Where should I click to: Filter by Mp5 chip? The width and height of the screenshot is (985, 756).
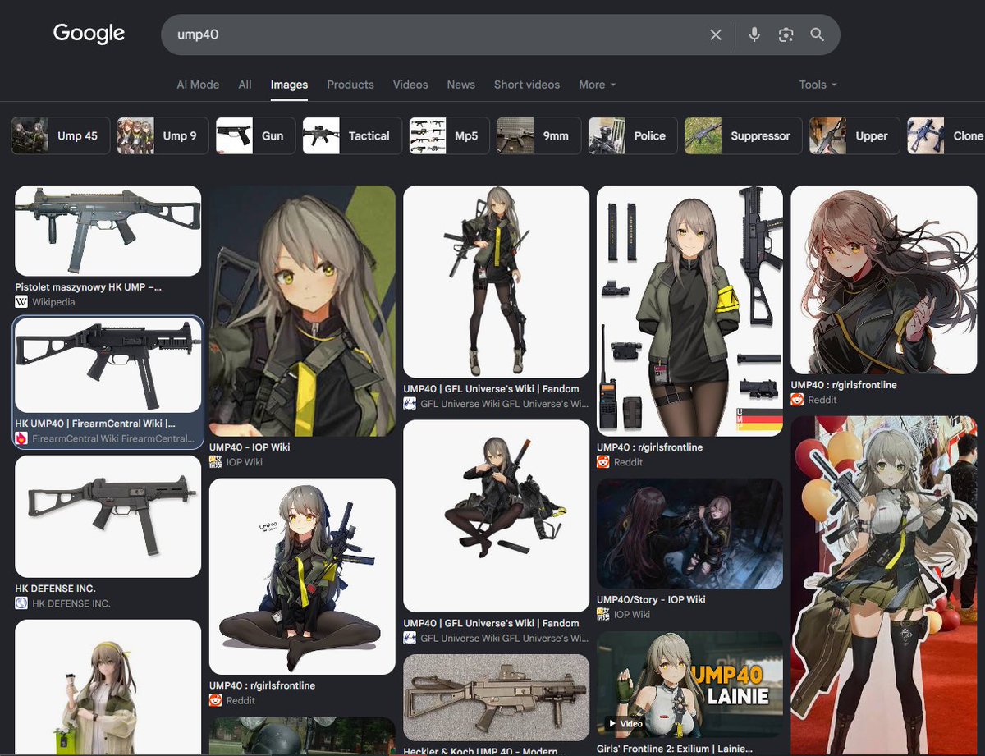[x=448, y=135]
